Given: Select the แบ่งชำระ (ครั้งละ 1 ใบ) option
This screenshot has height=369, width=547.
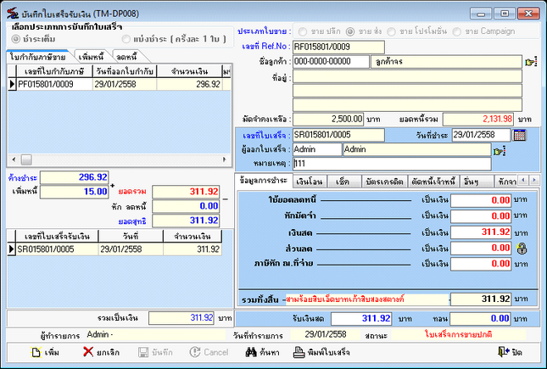Looking at the screenshot, I should (x=126, y=39).
